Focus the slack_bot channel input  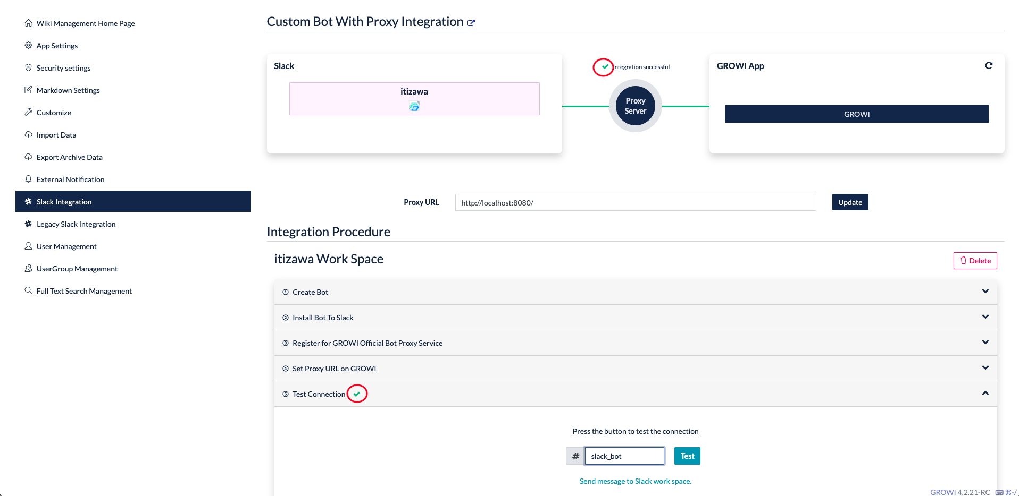[624, 456]
